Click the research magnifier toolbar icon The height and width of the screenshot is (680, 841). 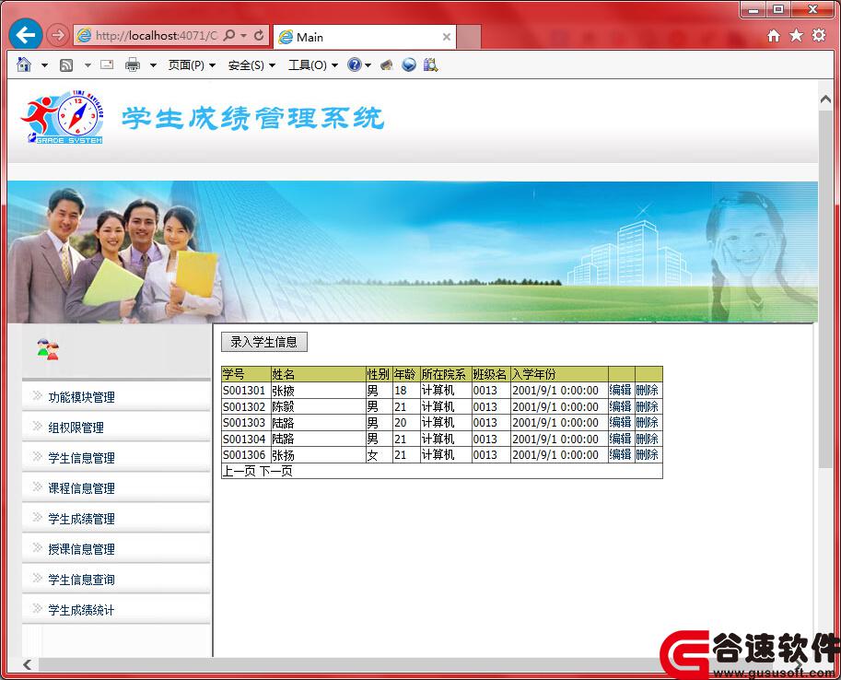[x=430, y=64]
